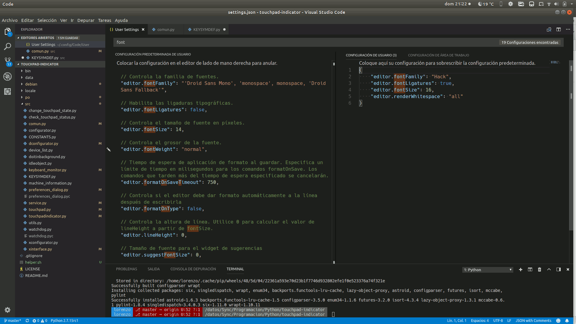Switch to the comun.py editor tab
The image size is (576, 324).
166,29
